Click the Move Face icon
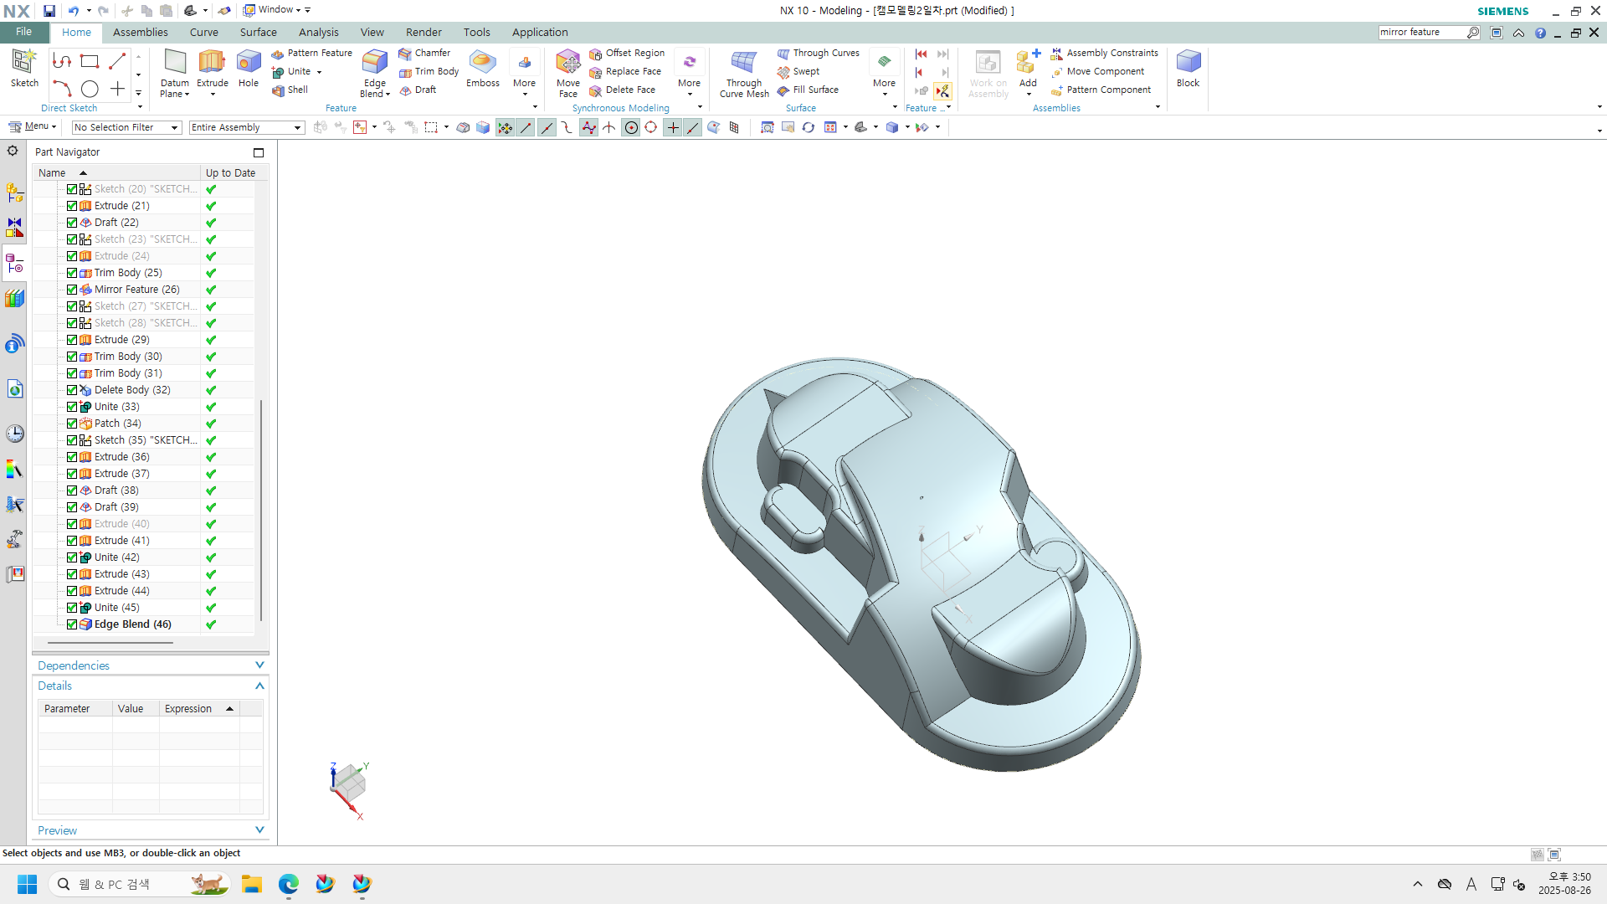Image resolution: width=1607 pixels, height=904 pixels. point(567,63)
